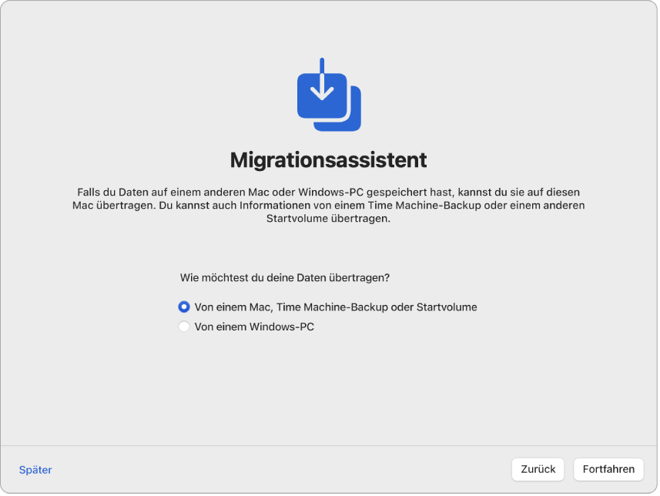Select 'Von einem Mac, Time Machine-Backup oder Startvolume'

point(183,306)
